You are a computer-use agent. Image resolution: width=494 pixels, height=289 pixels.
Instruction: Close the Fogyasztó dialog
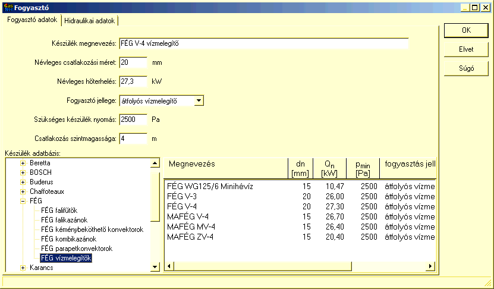pyautogui.click(x=486, y=8)
